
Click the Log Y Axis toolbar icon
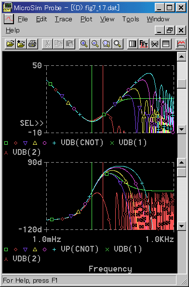[x=166, y=44]
